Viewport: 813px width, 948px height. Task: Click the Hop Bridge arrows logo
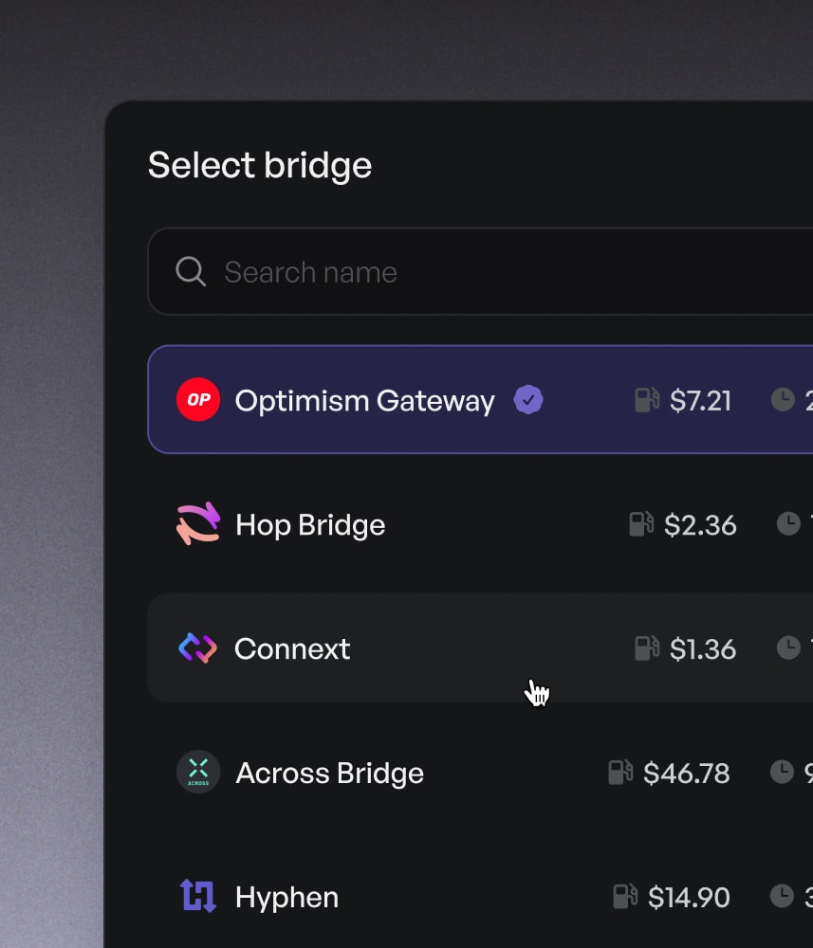coord(198,524)
